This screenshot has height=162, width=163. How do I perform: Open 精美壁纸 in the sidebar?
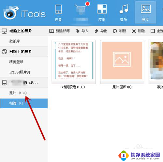(x=24, y=62)
